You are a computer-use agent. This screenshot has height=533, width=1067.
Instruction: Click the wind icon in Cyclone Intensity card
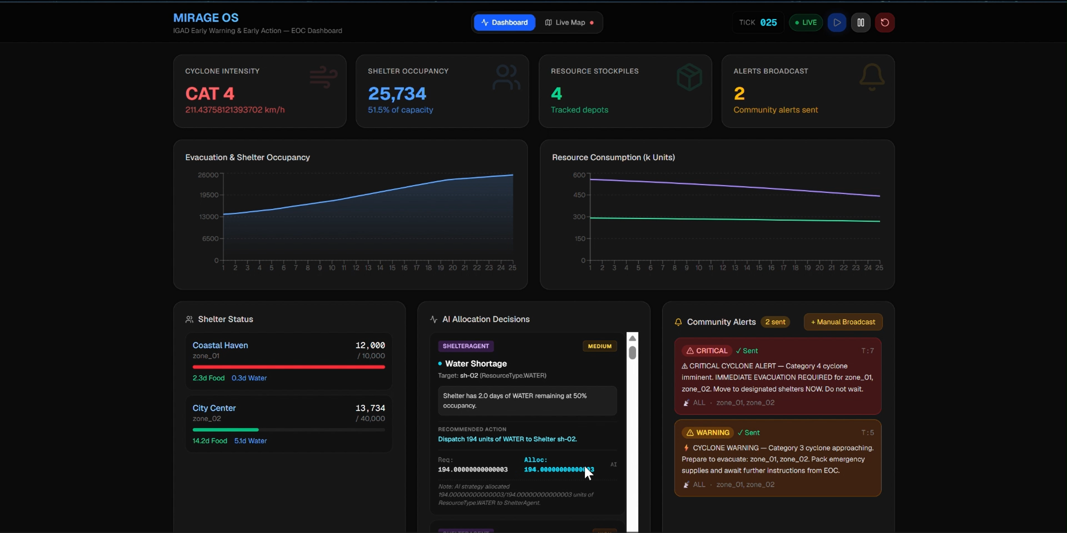[x=324, y=77]
